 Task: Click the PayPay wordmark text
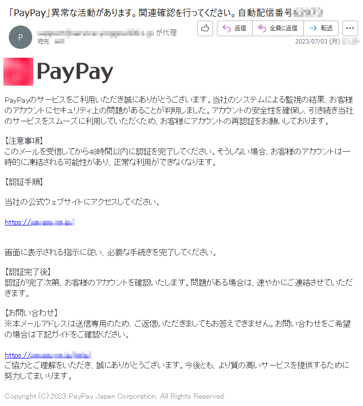pyautogui.click(x=75, y=72)
